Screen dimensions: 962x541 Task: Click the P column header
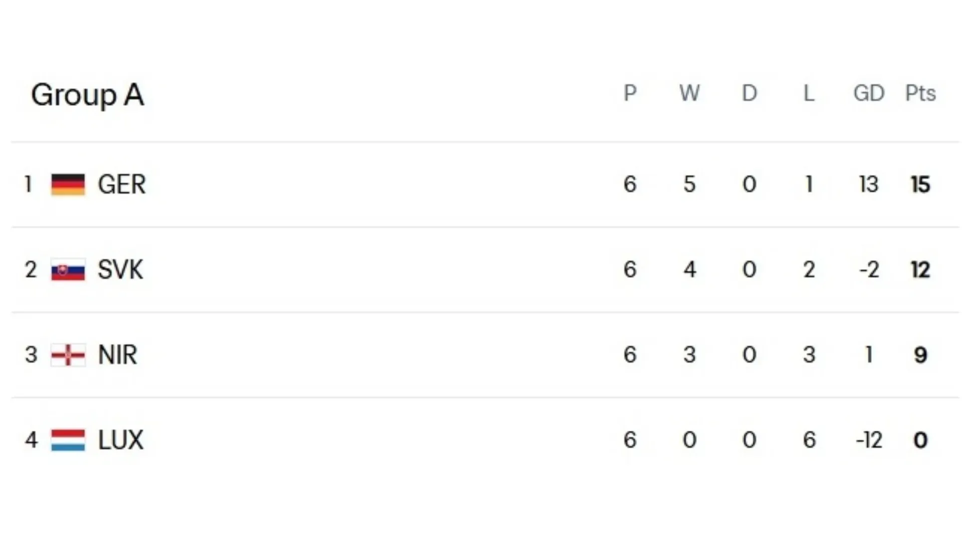pos(630,93)
